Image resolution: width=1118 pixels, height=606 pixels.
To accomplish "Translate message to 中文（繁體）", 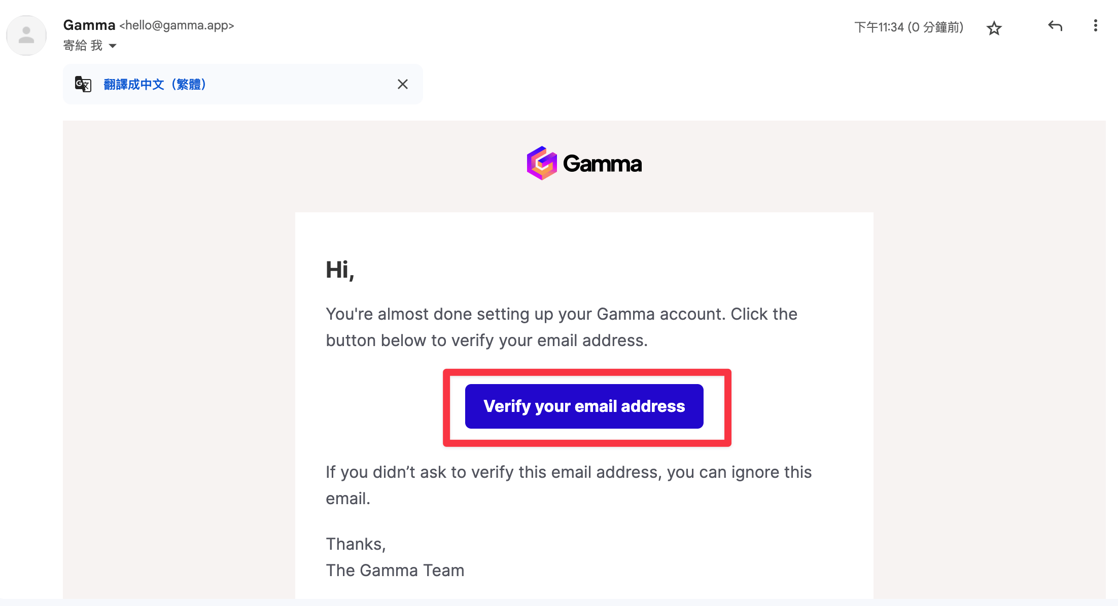I will (x=155, y=84).
